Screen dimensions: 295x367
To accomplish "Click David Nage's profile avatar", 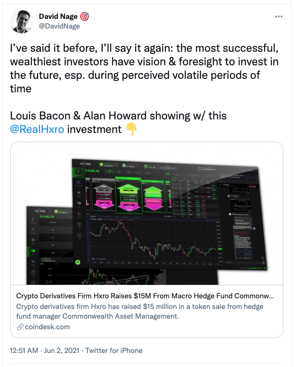I will tap(22, 22).
